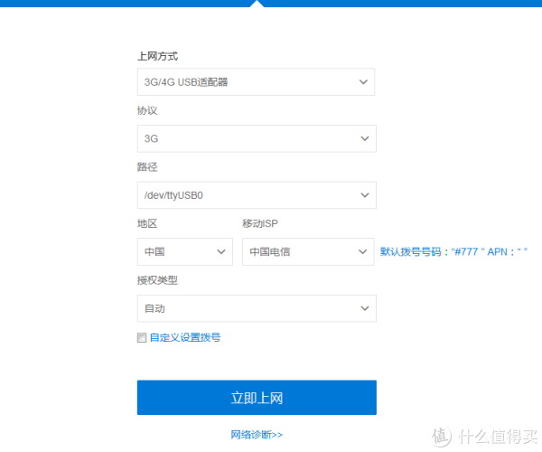Image resolution: width=542 pixels, height=452 pixels.
Task: Click the 移动ISP field label
Action: click(x=260, y=224)
